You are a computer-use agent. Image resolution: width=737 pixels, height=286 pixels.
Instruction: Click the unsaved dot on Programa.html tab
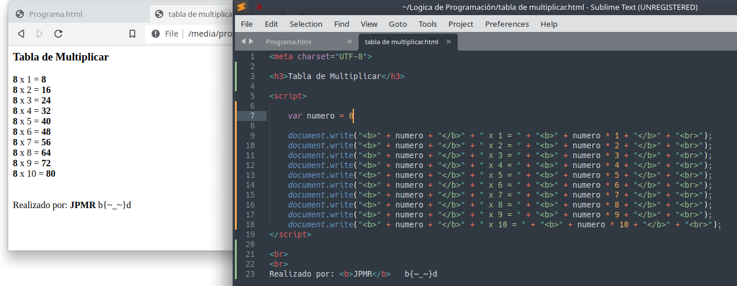[349, 42]
